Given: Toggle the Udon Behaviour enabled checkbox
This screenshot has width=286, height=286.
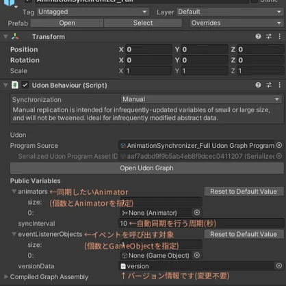Looking at the screenshot, I should [x=25, y=85].
